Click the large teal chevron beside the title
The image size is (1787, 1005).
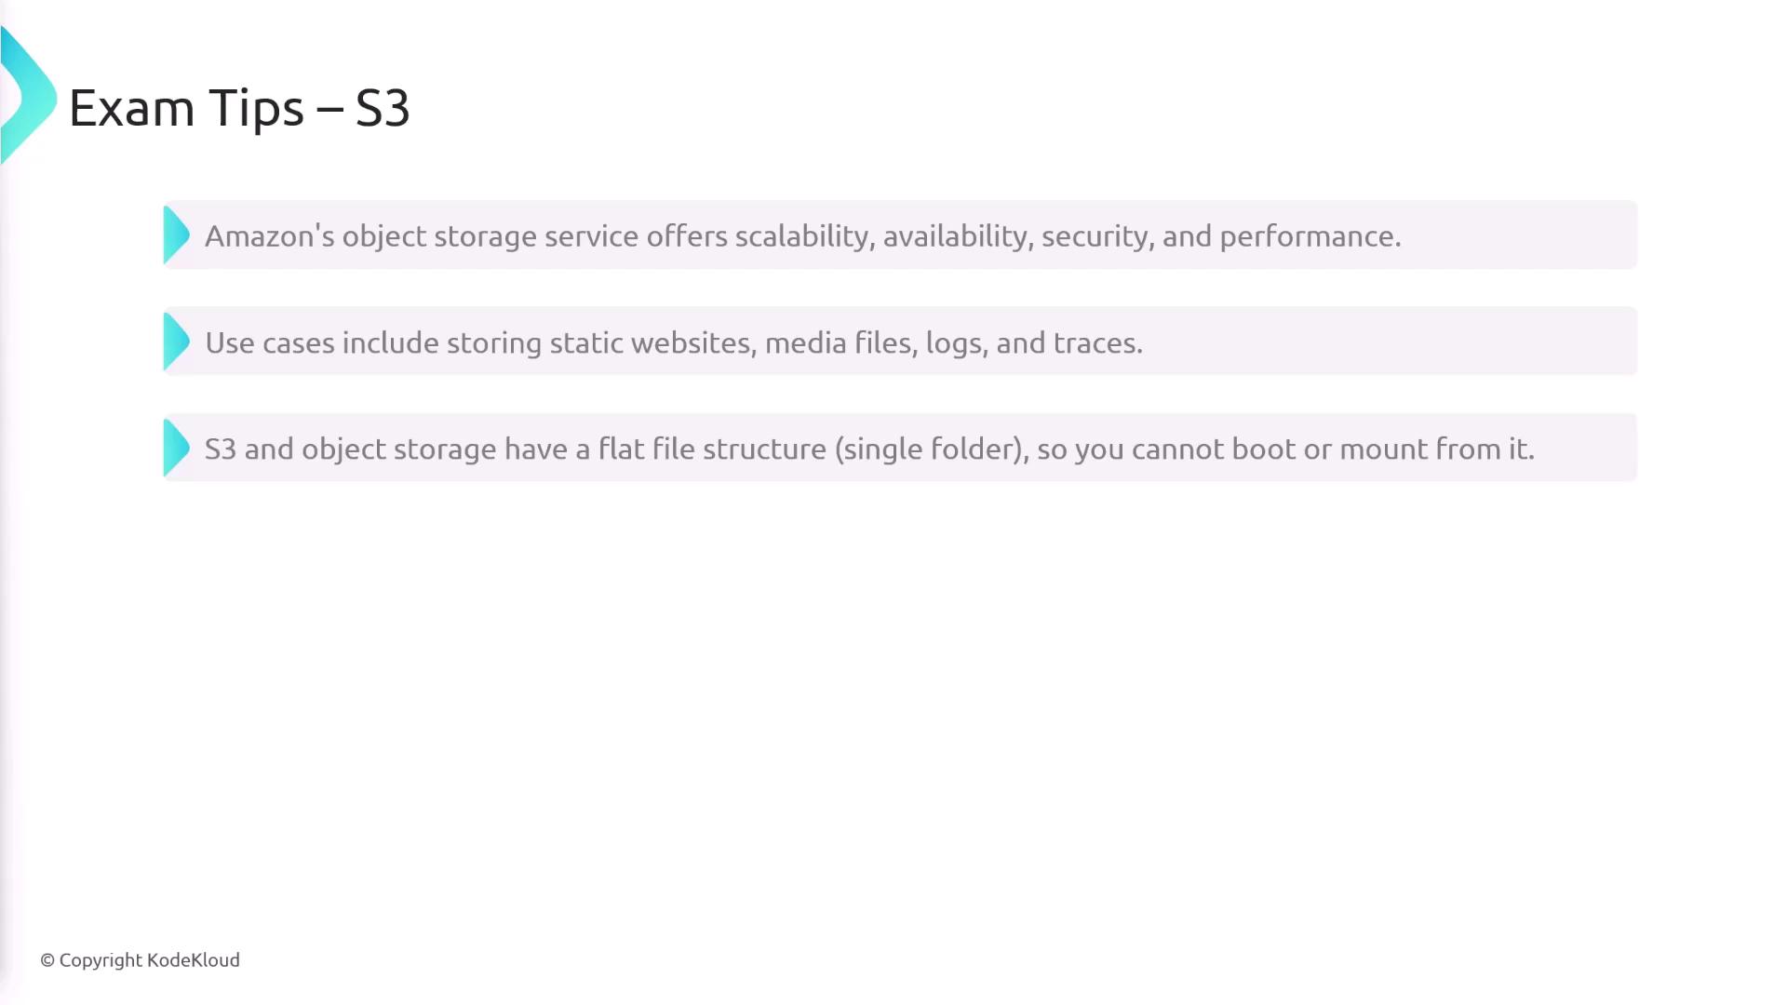28,97
